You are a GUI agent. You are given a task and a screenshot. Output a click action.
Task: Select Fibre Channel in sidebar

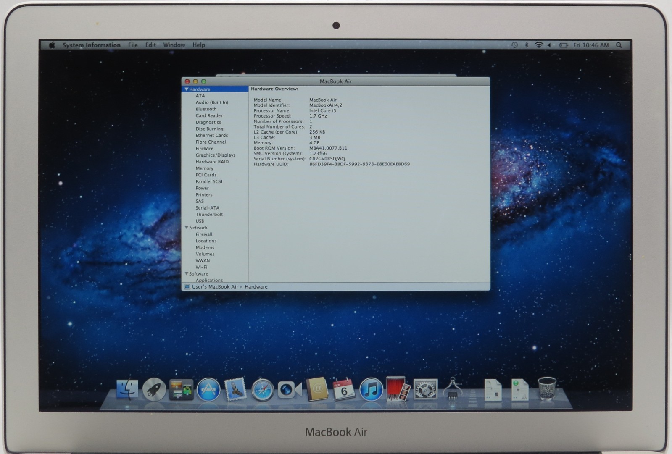pos(211,142)
